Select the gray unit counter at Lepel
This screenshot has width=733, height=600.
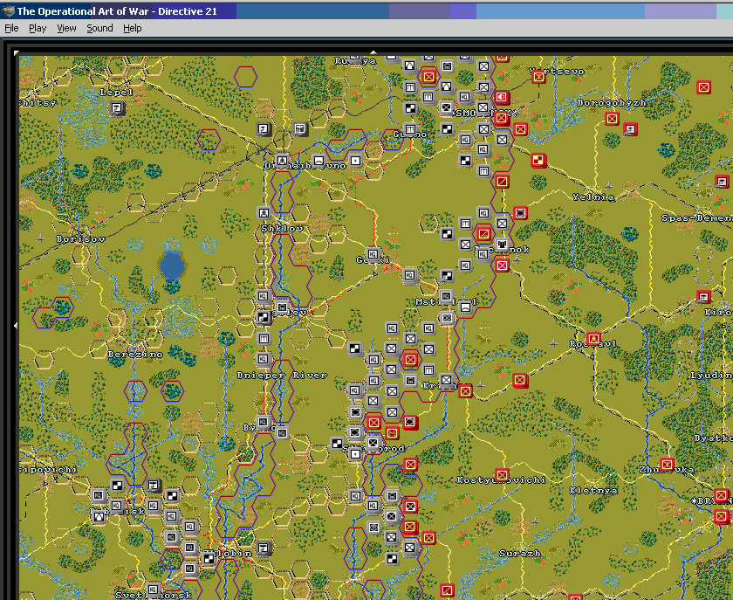pos(117,108)
